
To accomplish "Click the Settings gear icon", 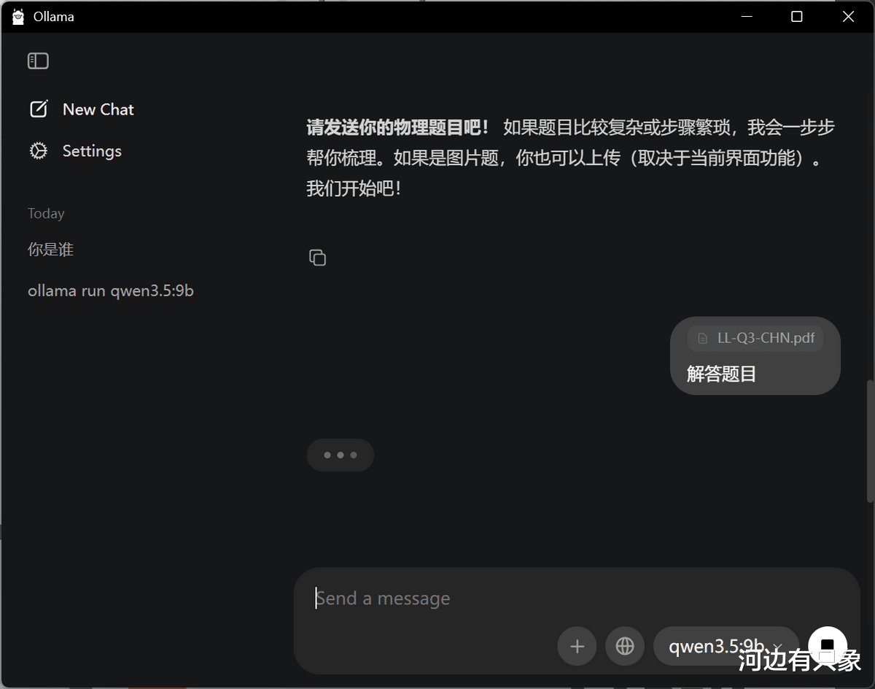I will tap(38, 151).
